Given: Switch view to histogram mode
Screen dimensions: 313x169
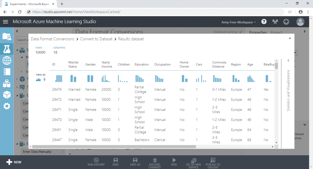Looking at the screenshot, I should 38,80.
